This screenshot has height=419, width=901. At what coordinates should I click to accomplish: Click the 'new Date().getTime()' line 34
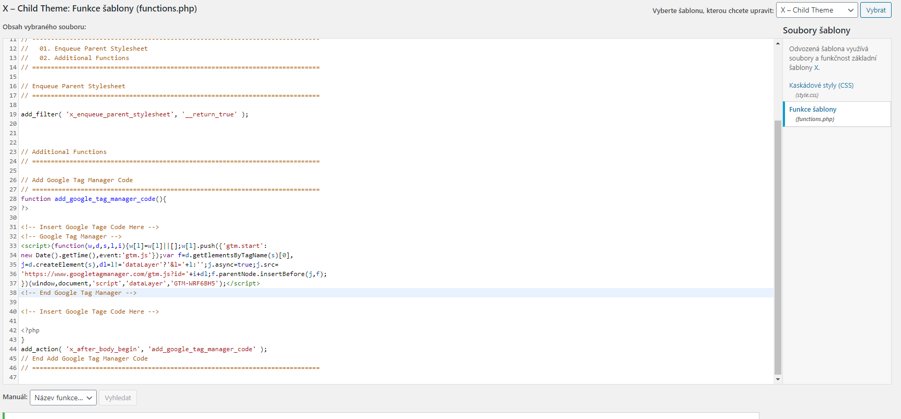(x=157, y=255)
